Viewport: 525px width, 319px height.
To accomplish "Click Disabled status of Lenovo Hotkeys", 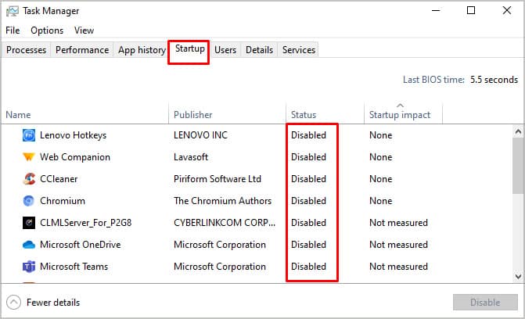I will click(308, 135).
